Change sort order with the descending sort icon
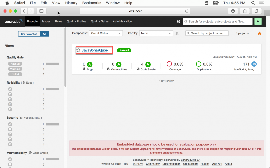Screen dimensions: 270x168 177,33
